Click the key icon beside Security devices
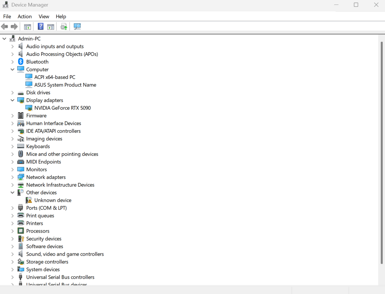 (21, 239)
